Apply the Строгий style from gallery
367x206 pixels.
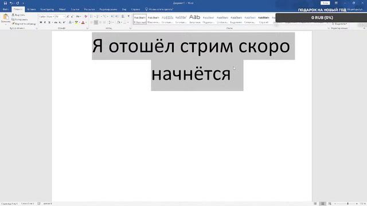click(264, 19)
